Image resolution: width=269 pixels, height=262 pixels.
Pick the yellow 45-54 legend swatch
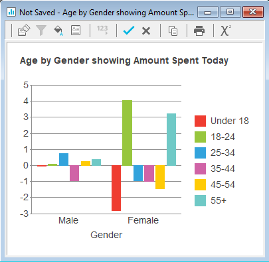(x=200, y=184)
